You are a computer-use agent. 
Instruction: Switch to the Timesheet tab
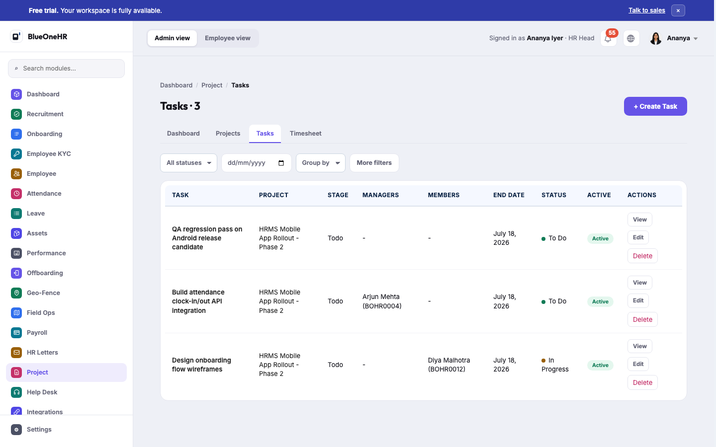click(x=306, y=134)
